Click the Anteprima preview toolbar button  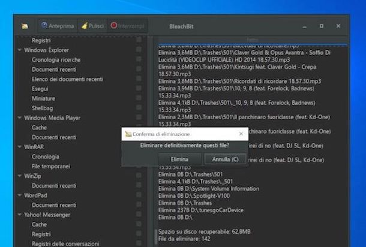point(58,26)
